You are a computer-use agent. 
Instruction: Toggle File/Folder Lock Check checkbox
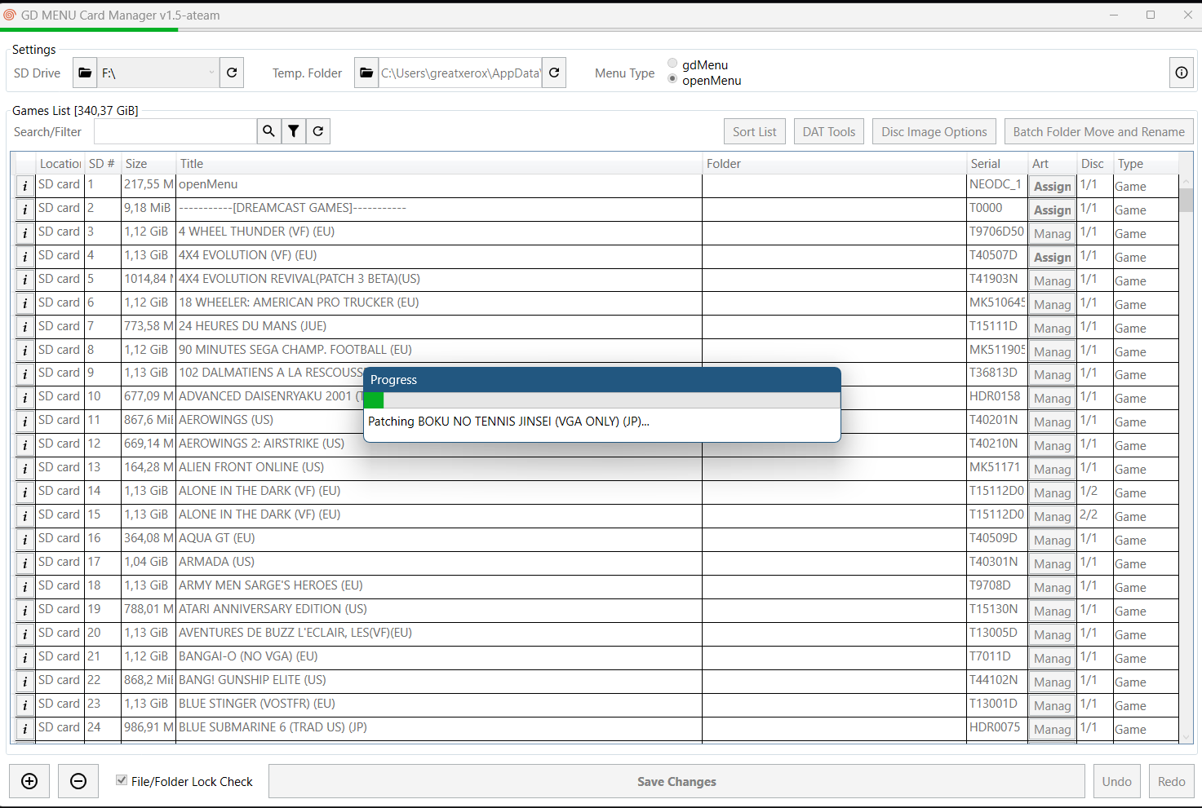pyautogui.click(x=122, y=780)
